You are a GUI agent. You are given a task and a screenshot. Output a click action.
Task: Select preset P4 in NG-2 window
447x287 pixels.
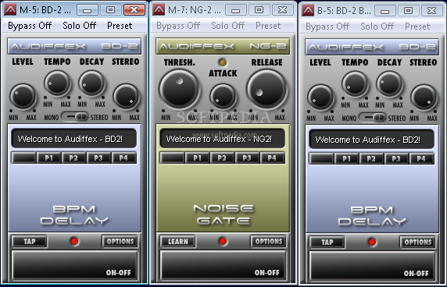pos(272,158)
